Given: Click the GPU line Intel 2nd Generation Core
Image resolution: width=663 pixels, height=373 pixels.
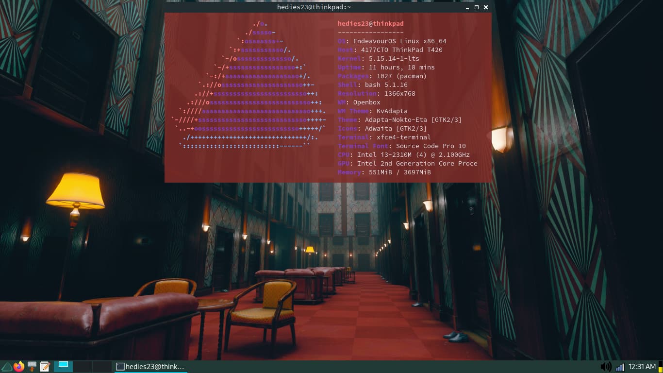Looking at the screenshot, I should [x=408, y=164].
